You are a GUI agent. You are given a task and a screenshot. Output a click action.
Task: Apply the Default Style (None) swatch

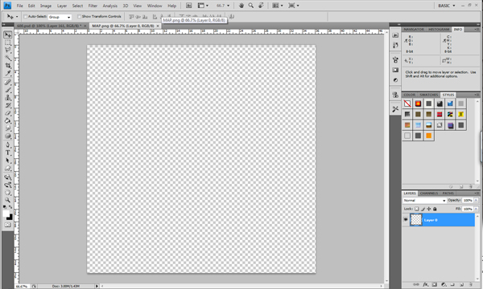click(x=407, y=104)
